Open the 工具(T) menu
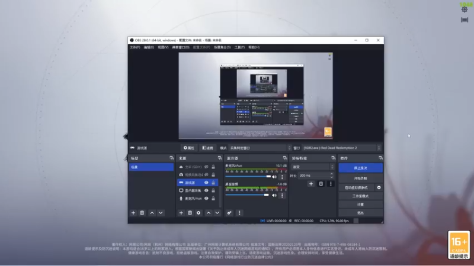This screenshot has height=266, width=474. click(x=239, y=47)
